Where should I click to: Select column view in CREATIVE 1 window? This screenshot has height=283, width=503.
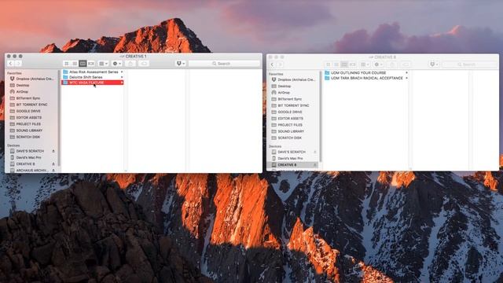coord(83,64)
